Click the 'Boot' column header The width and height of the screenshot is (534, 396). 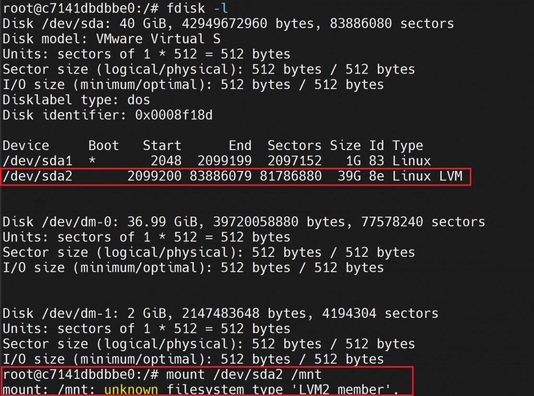[x=104, y=145]
